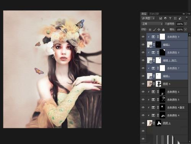Select the 选取颜色 4 副本 layer name

[176, 108]
